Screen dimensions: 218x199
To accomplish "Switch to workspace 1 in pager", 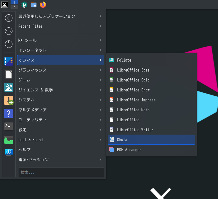I will [14, 2].
